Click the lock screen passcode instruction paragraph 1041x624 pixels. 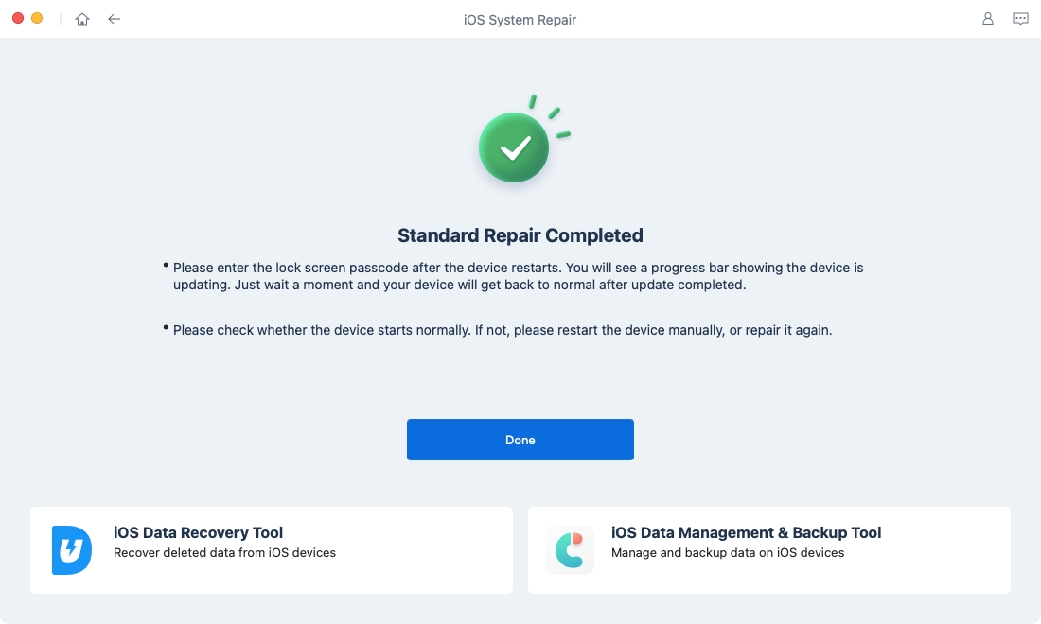coord(518,276)
